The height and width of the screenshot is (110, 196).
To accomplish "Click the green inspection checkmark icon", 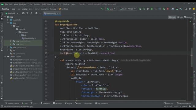I will click(x=190, y=21).
